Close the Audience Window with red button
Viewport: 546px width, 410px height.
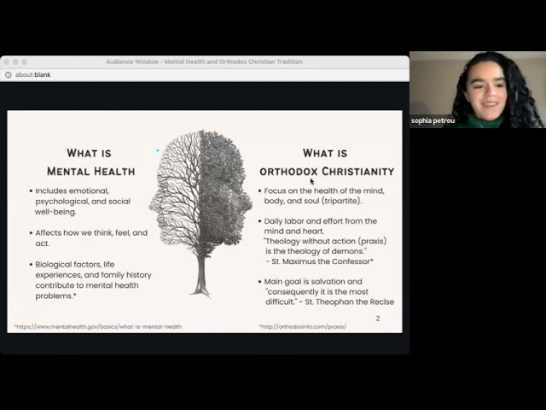(x=6, y=62)
